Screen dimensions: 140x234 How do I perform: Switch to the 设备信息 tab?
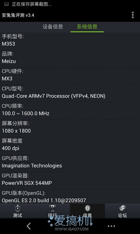(x=53, y=26)
